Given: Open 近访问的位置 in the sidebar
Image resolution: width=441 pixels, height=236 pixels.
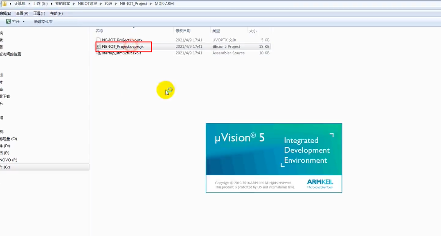Looking at the screenshot, I should pyautogui.click(x=10, y=54).
